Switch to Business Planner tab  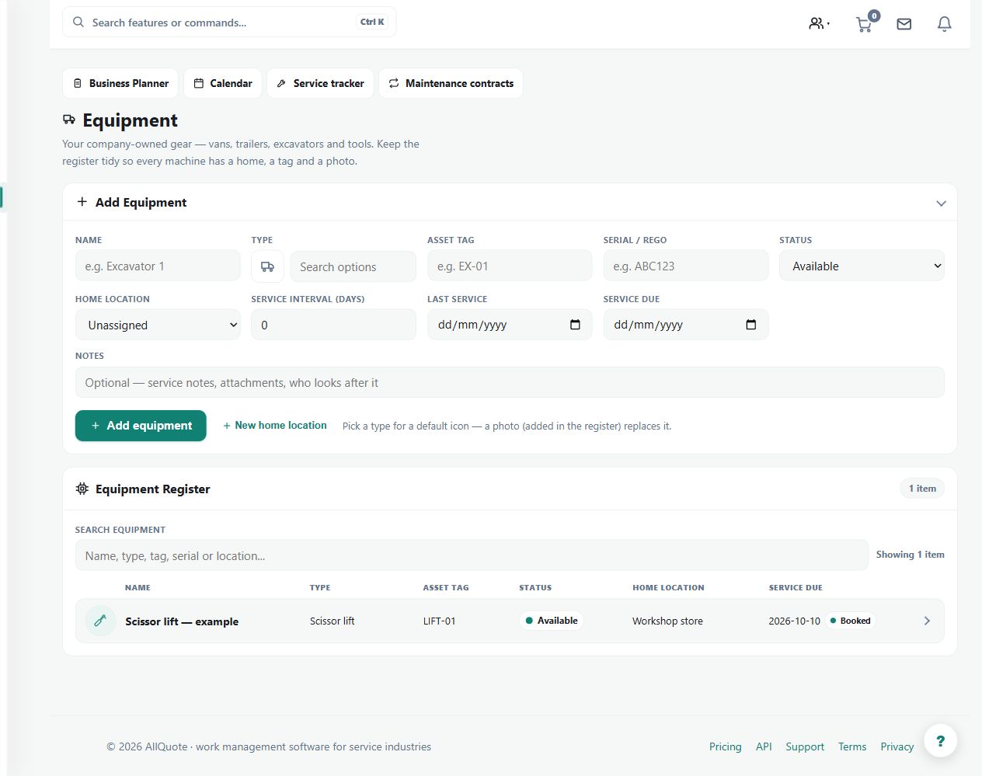pos(120,83)
